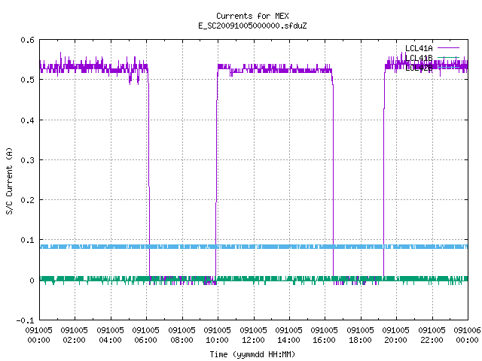
Task: Click the '091005 16:00' x-axis tick label
Action: (324, 335)
